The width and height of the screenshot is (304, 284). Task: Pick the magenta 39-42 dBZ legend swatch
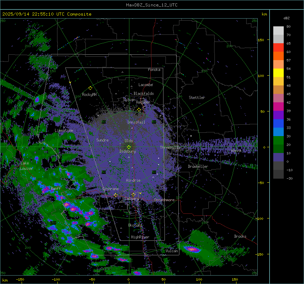[278, 107]
